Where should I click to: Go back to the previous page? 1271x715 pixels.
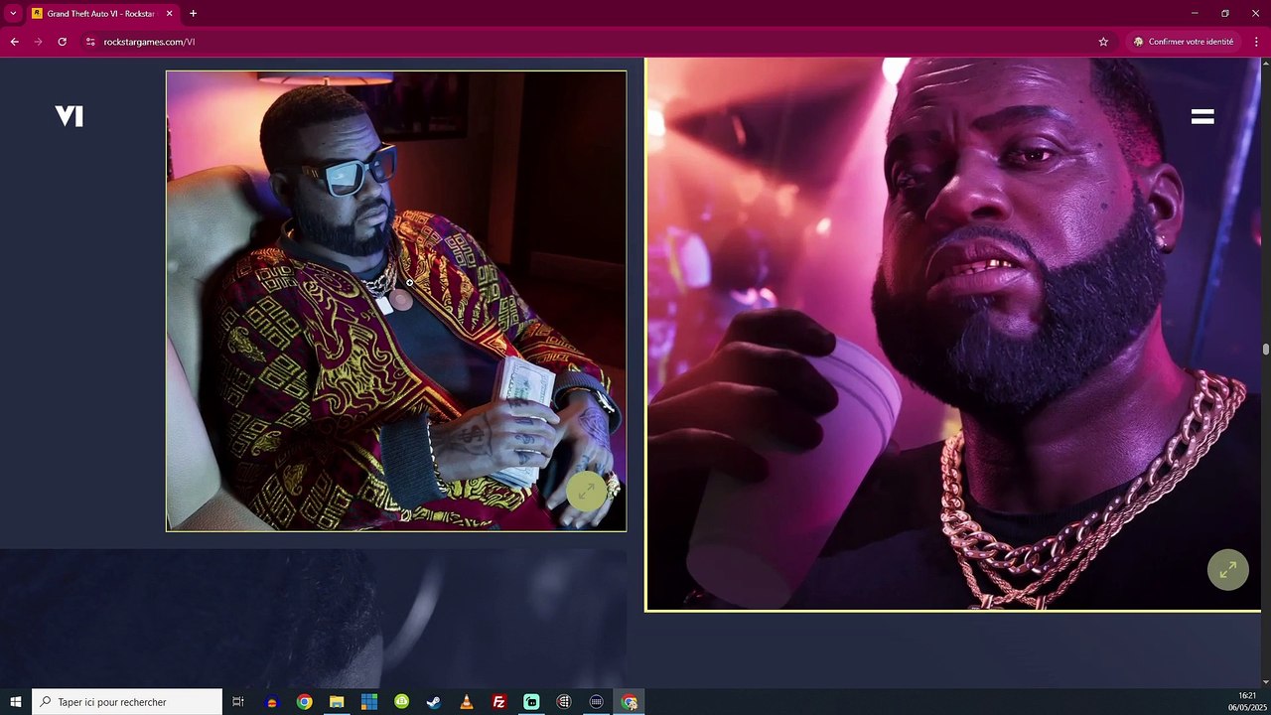[14, 42]
